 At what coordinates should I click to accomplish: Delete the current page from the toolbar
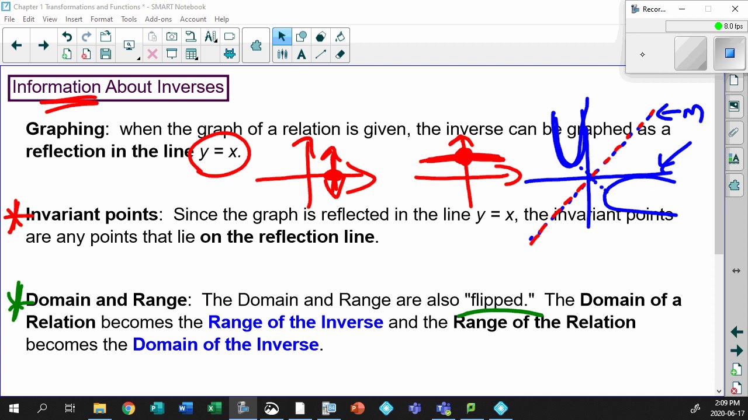86,54
